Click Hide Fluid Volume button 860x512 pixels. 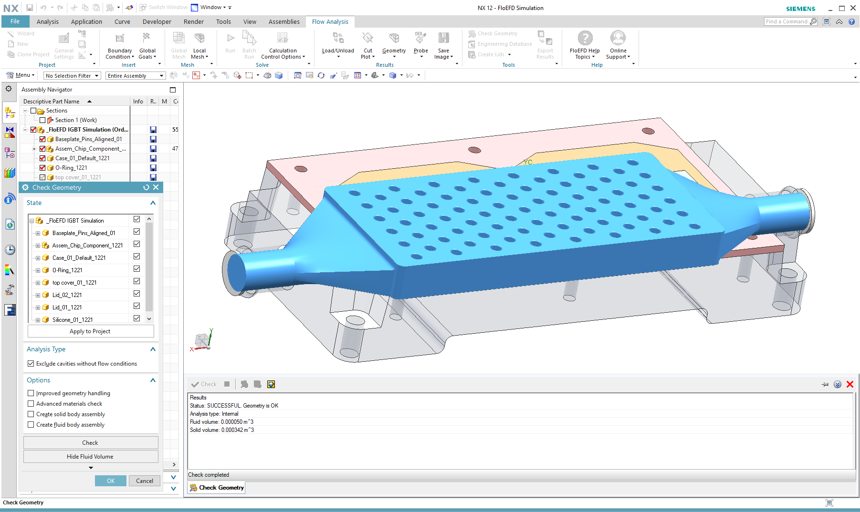[91, 457]
